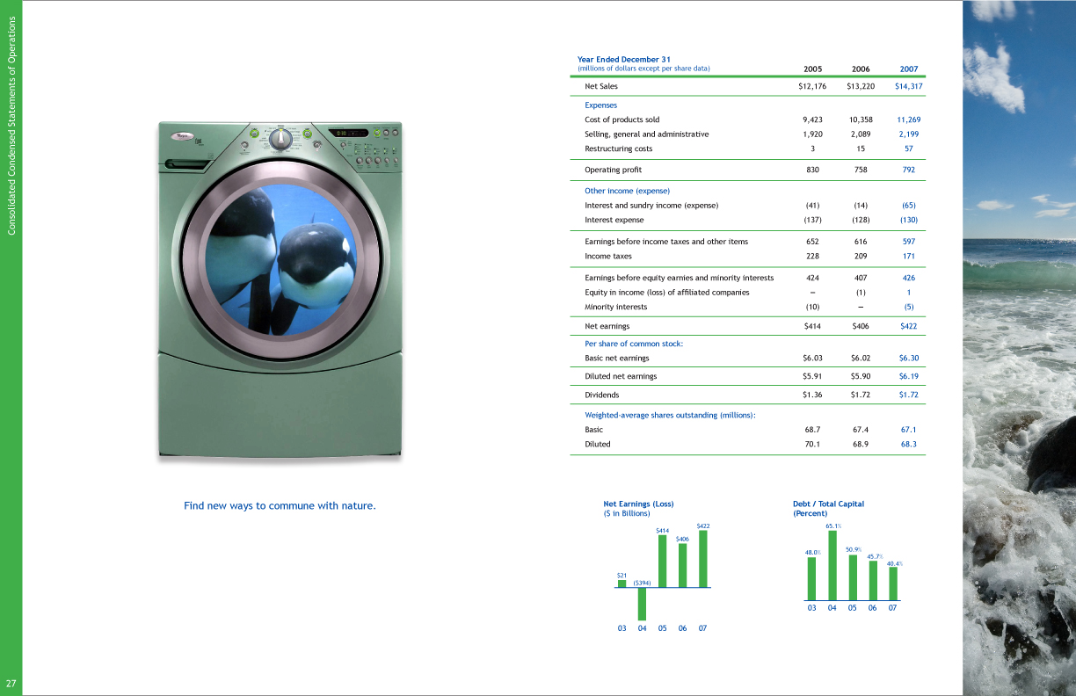The height and width of the screenshot is (696, 1076).
Task: Click the 652 earnings value
Action: point(813,241)
